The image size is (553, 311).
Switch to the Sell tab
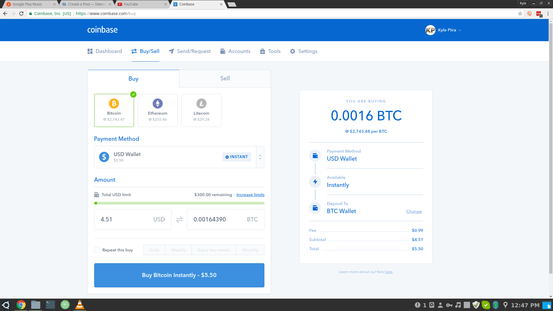pos(225,78)
